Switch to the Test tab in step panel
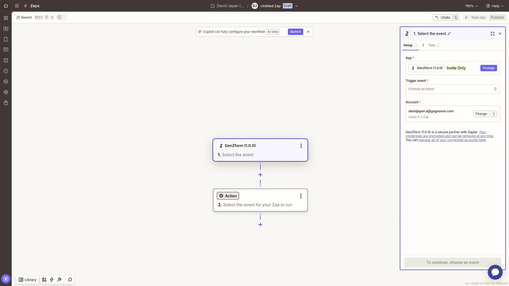The image size is (509, 286). pyautogui.click(x=432, y=45)
